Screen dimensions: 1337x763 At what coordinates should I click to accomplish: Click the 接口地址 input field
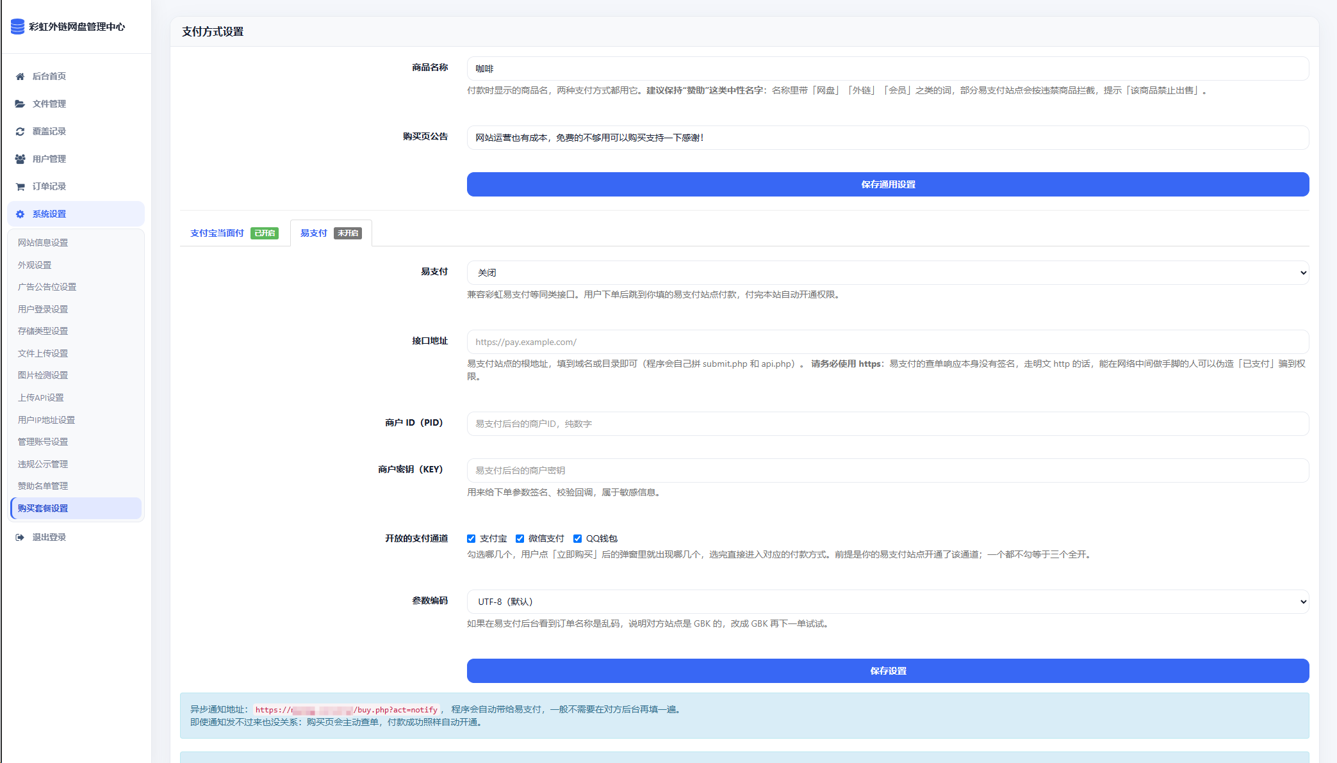tap(887, 342)
